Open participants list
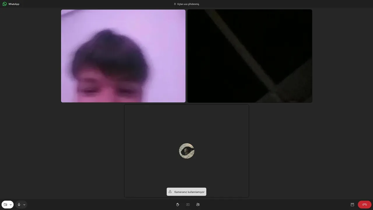Screen dimensions: 373x210 [198, 205]
